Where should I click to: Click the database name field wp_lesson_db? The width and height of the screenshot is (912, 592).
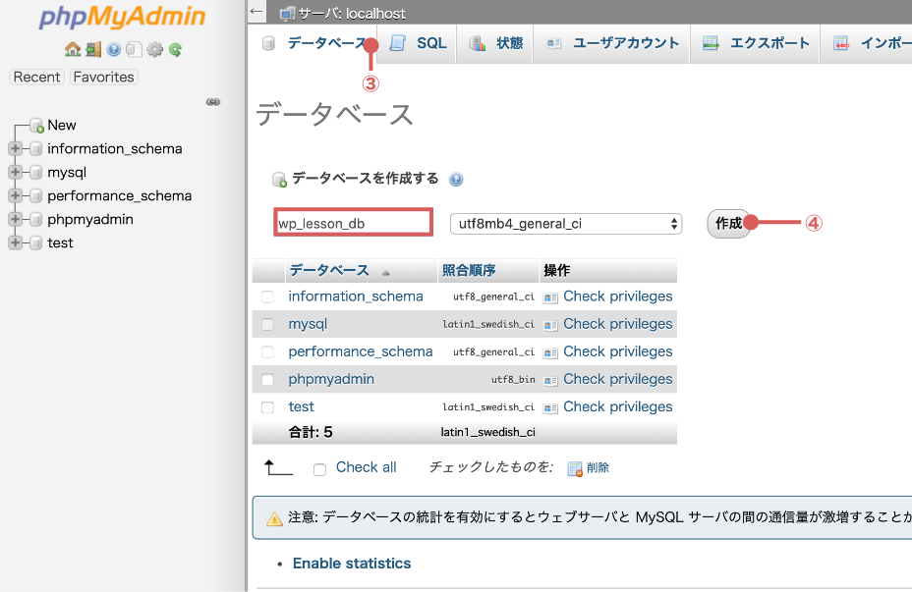coord(352,223)
